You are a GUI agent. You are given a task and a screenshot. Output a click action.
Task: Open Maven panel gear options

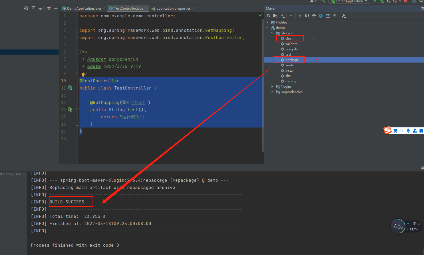pos(422,8)
